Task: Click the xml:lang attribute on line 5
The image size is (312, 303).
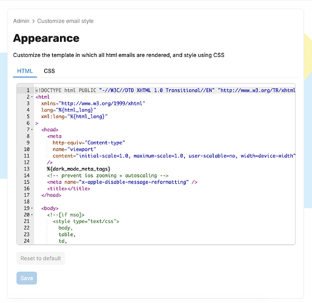Action: tap(75, 116)
